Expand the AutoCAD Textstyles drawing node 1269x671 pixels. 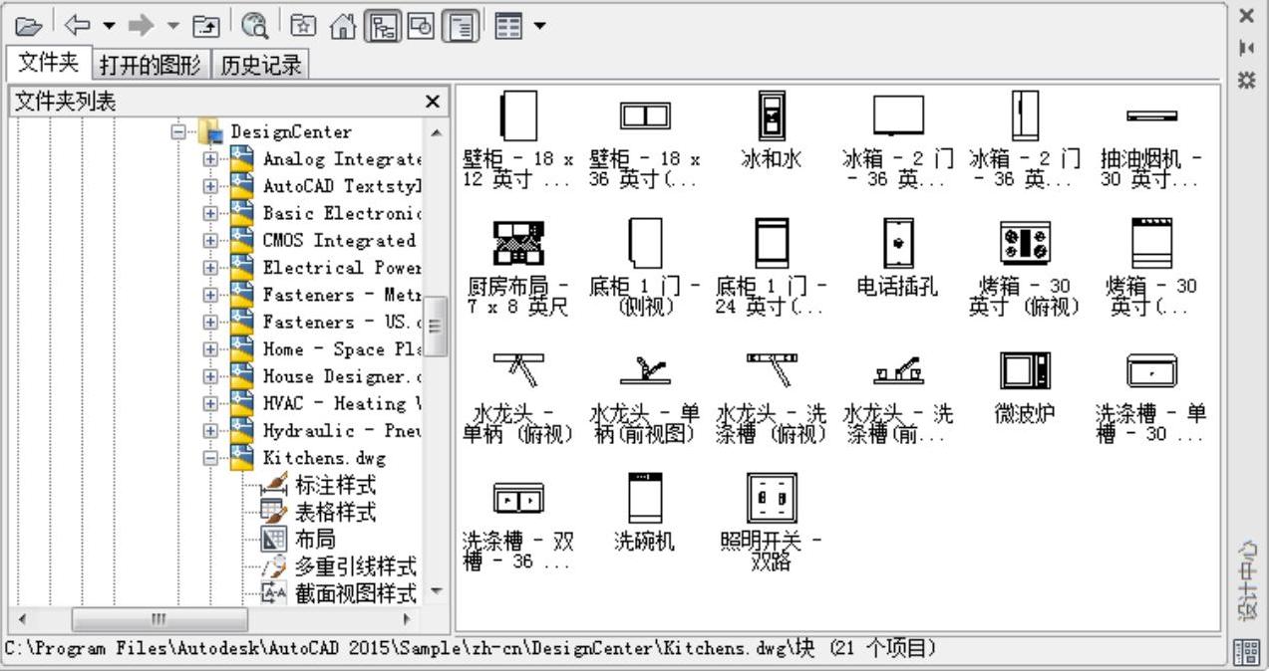pos(210,186)
